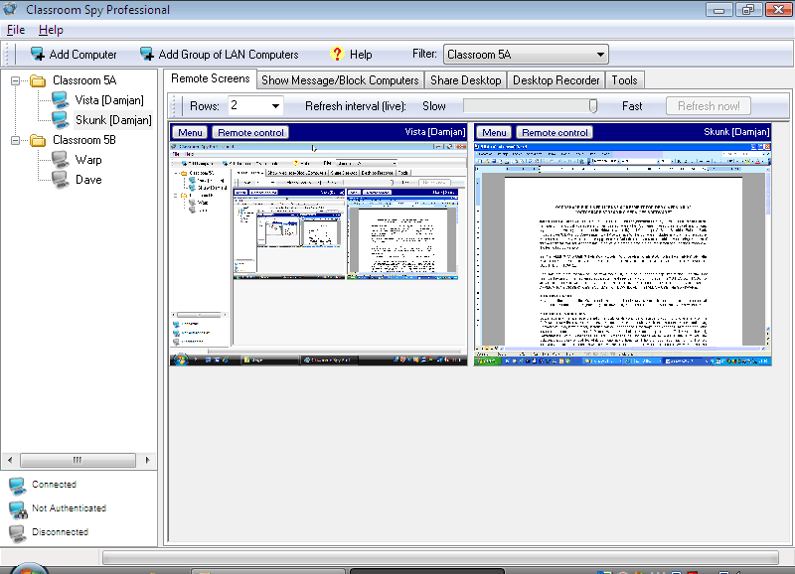Switch to the Desktop Recorder tab
The width and height of the screenshot is (795, 574).
[x=554, y=79]
